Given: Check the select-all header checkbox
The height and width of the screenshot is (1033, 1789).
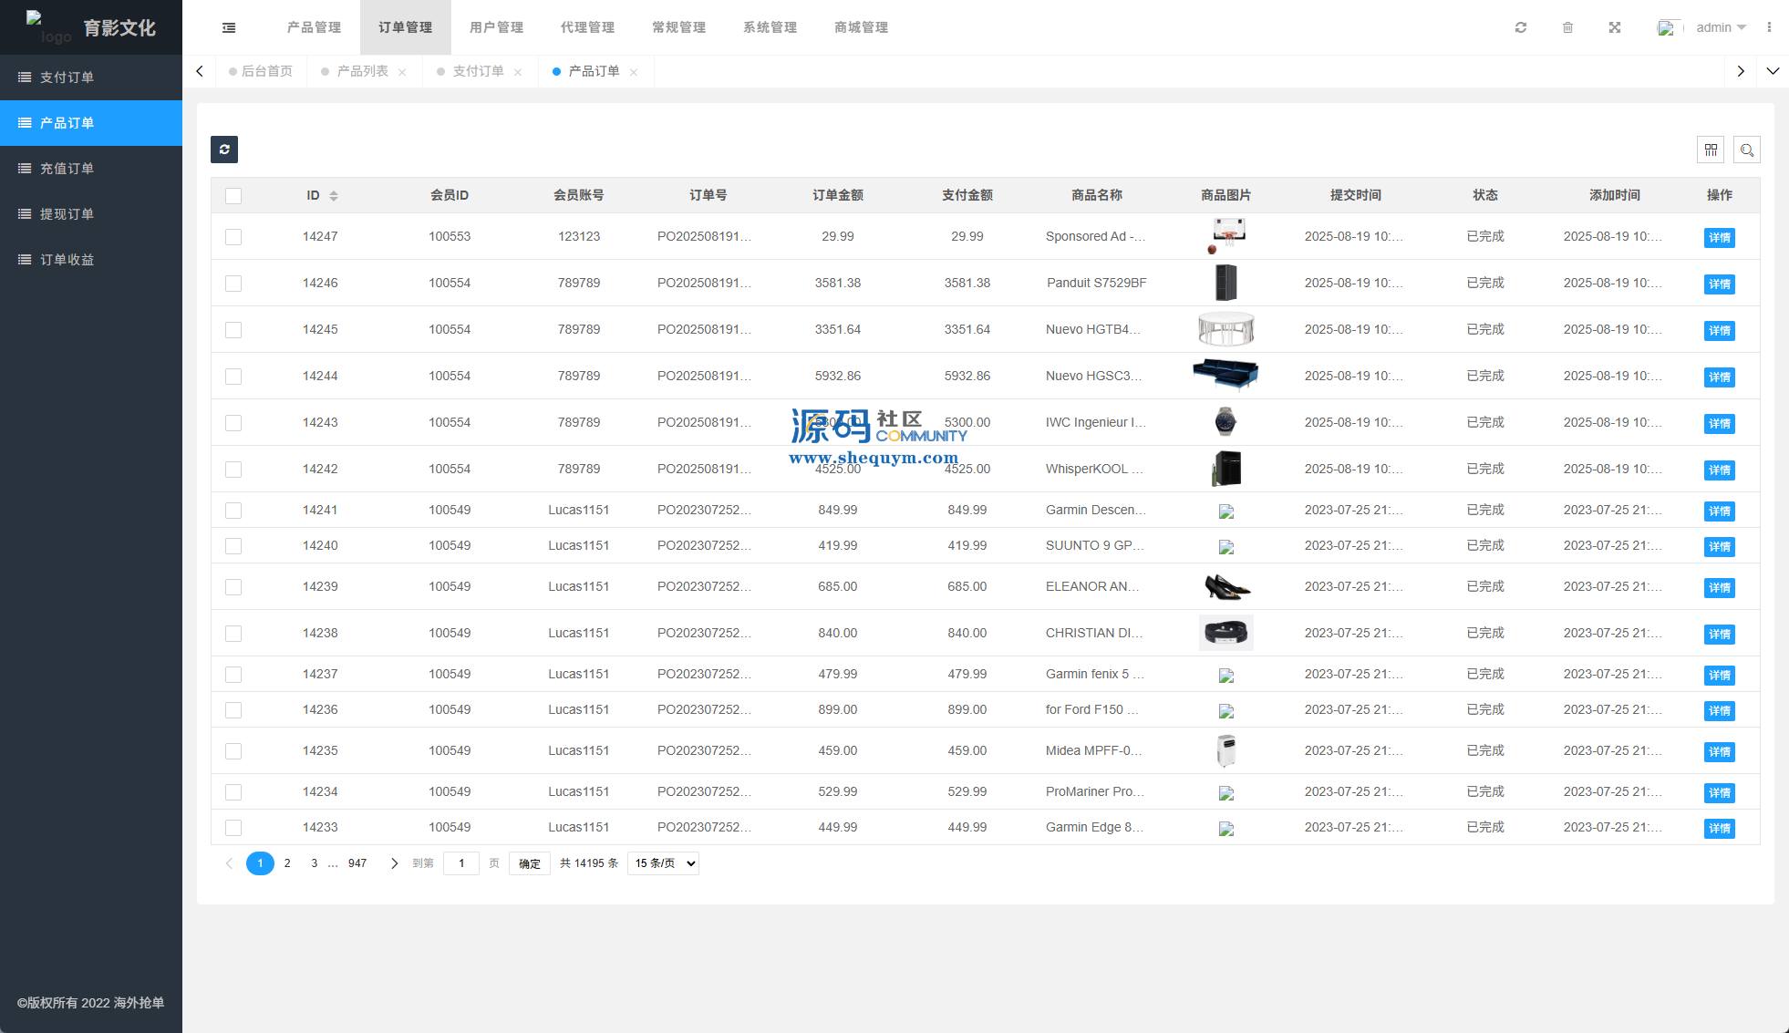Looking at the screenshot, I should pos(233,196).
